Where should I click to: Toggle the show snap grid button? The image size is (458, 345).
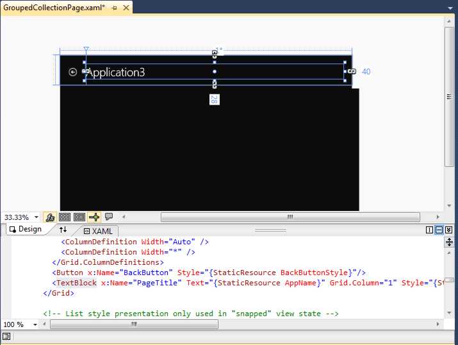tap(65, 217)
